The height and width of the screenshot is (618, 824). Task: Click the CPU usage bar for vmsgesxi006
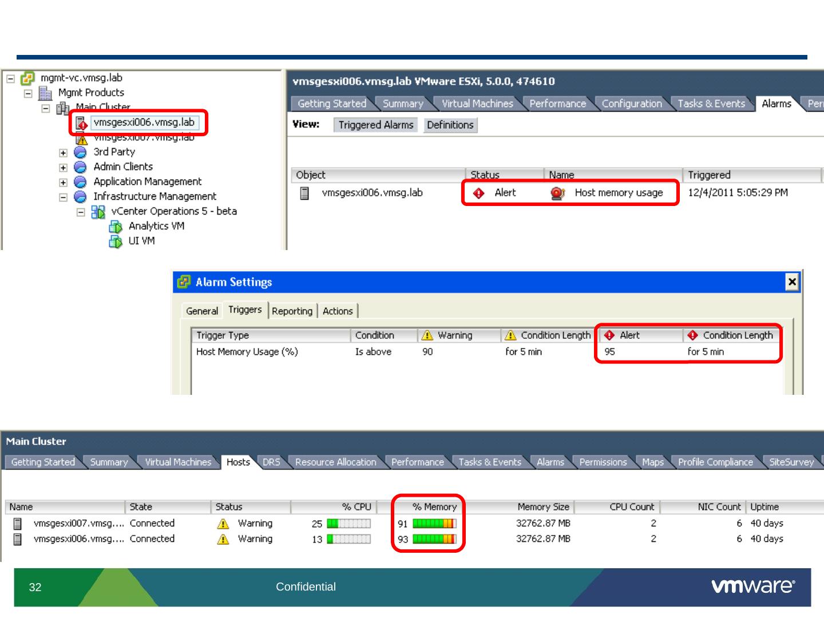pyautogui.click(x=349, y=539)
